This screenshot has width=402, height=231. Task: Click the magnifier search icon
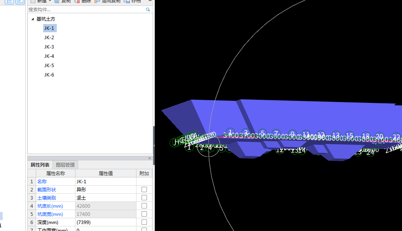coord(148,9)
